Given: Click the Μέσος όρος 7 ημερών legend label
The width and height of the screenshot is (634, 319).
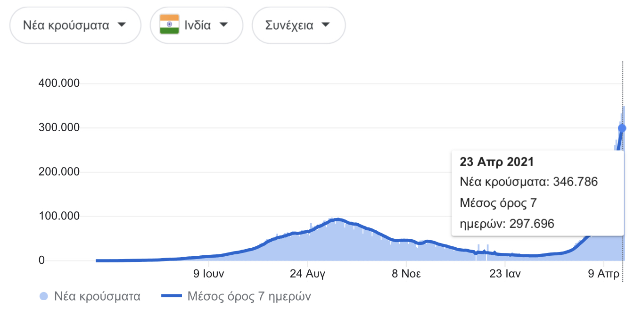Looking at the screenshot, I should tap(249, 297).
